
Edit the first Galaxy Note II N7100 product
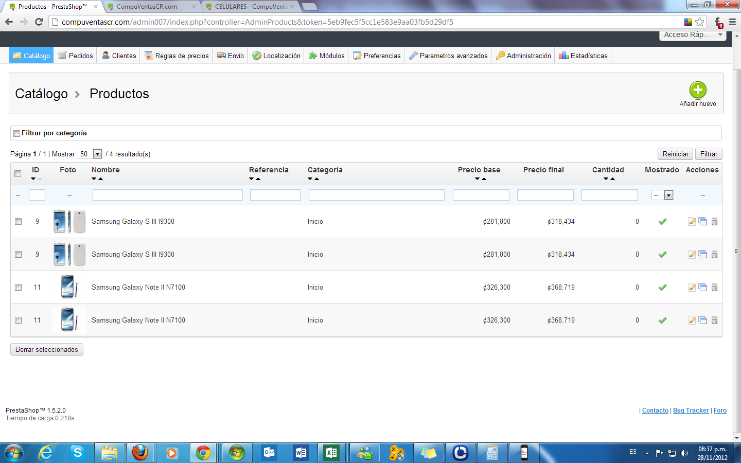692,288
